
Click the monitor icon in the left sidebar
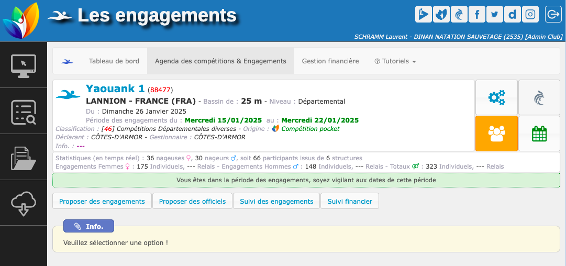24,65
